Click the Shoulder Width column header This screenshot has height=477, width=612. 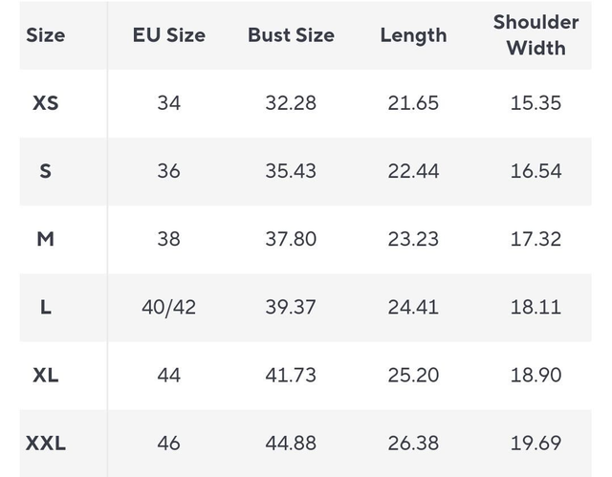click(535, 35)
